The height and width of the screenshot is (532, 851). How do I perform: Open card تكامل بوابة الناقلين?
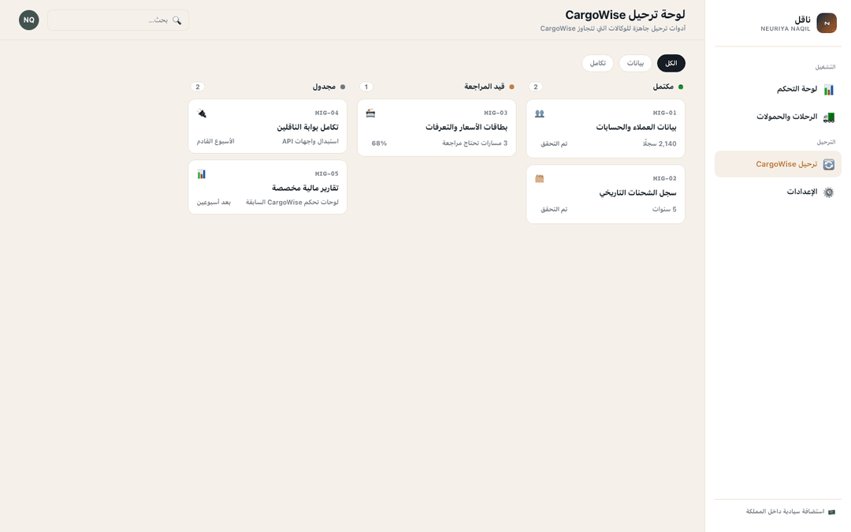(268, 126)
